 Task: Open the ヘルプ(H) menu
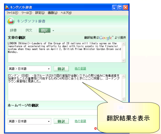66,13
